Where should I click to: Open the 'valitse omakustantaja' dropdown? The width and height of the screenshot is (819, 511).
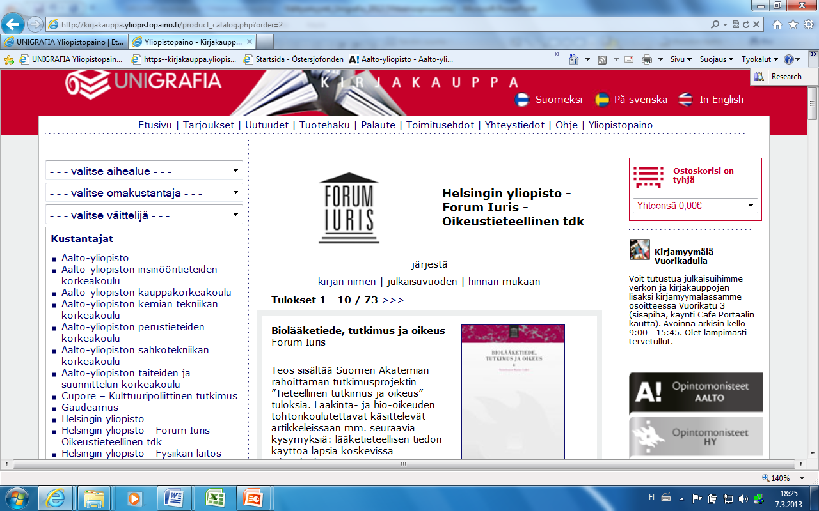(x=144, y=193)
